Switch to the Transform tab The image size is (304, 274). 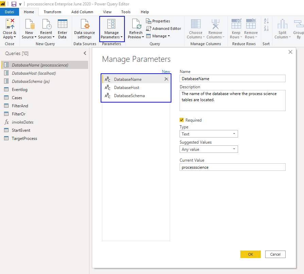pos(52,12)
